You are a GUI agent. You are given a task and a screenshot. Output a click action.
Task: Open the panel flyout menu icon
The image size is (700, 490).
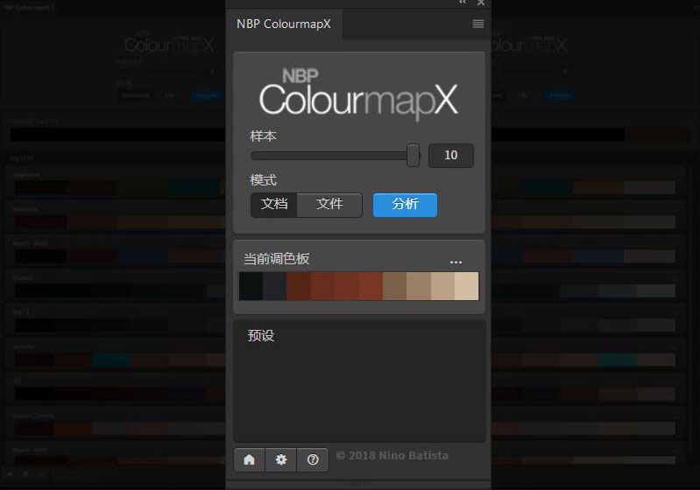pos(478,24)
